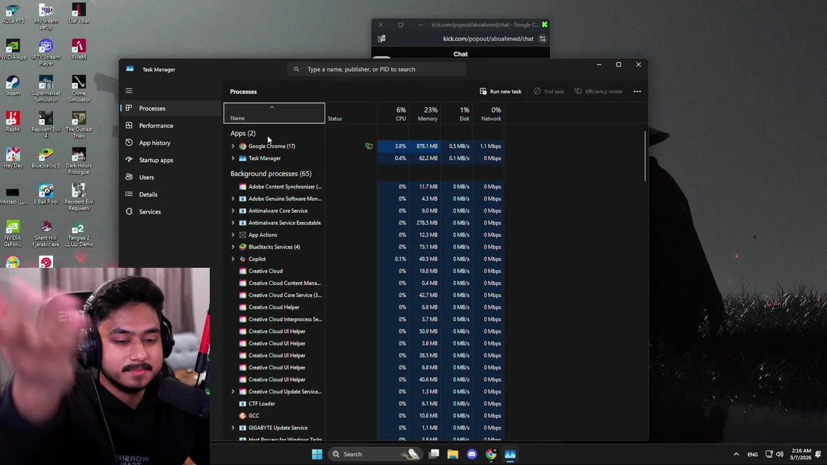
Task: Click Task View icon on taskbar
Action: coord(434,454)
